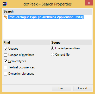This screenshot has width=95, height=94.
Task: Select the Loaded assemblies radio button
Action: [x=53, y=48]
